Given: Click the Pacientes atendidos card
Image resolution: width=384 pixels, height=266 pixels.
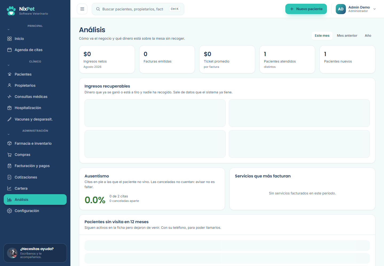Looking at the screenshot, I should click(287, 59).
